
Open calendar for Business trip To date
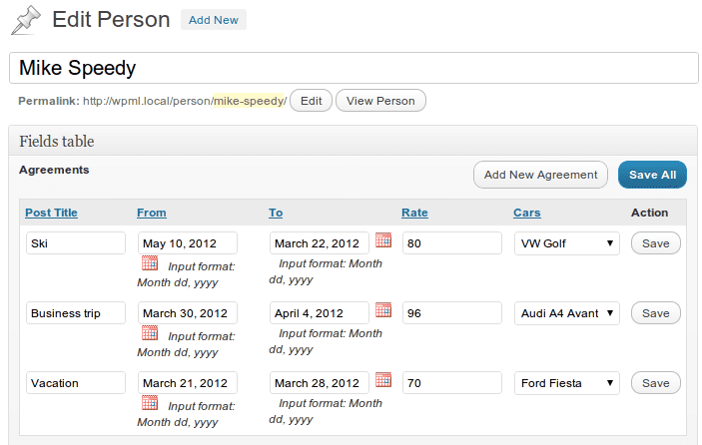point(383,310)
